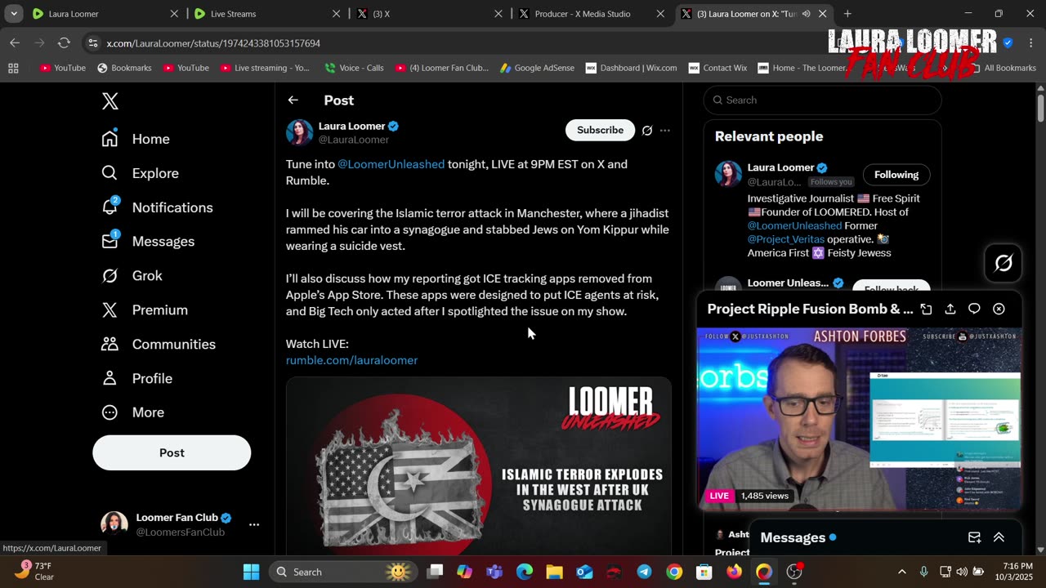Click the Windows taskbar Search box
The height and width of the screenshot is (588, 1046).
[343, 572]
